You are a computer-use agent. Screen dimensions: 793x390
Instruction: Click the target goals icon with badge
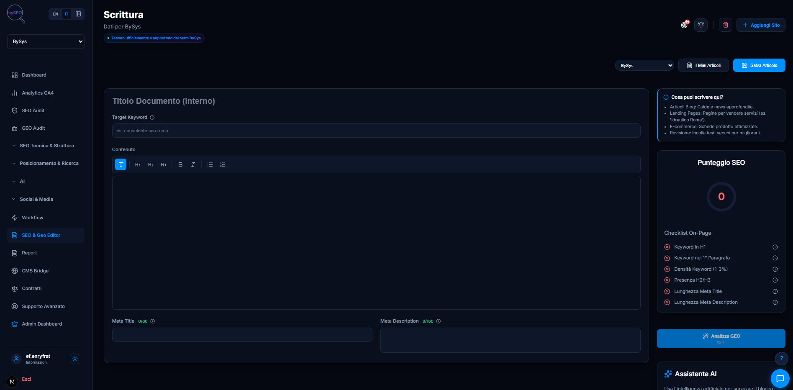point(684,25)
